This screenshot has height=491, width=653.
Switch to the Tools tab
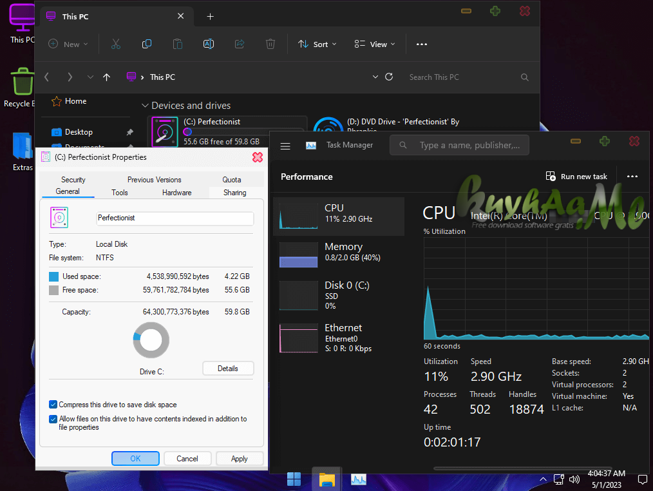point(120,193)
